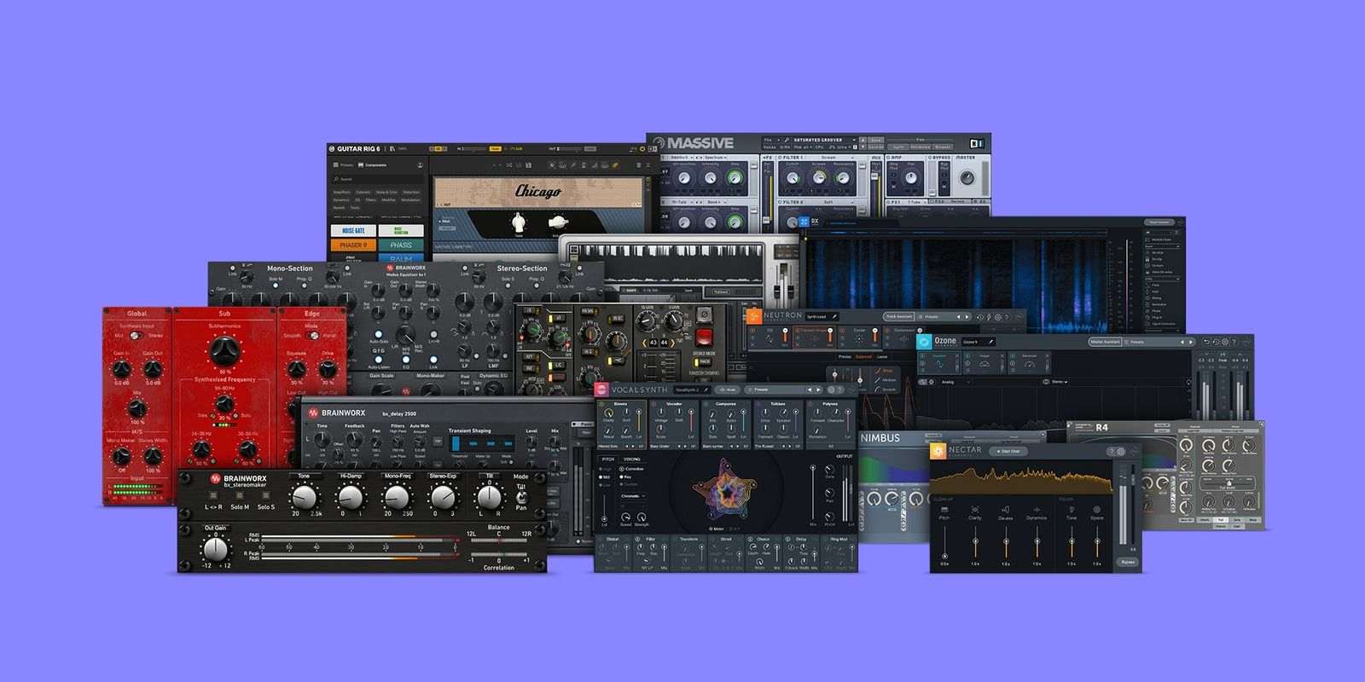Click the blue RX logo icon
This screenshot has height=682, width=1365.
tap(804, 222)
